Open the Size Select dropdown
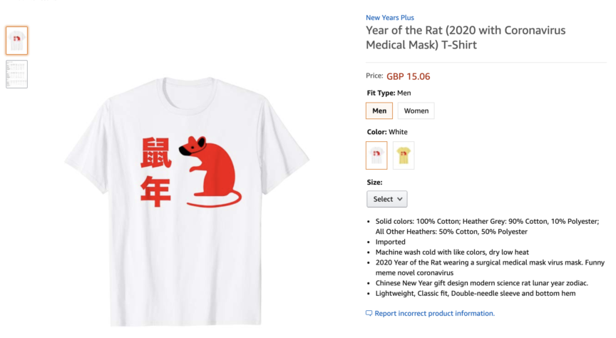This screenshot has width=616, height=338. 387,199
